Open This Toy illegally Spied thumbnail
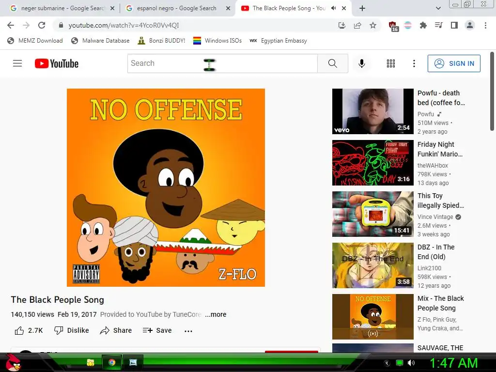 [372, 214]
